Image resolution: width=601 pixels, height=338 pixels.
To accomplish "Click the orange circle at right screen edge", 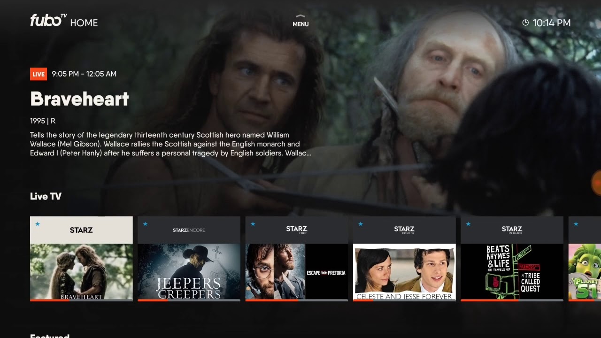I will tap(597, 183).
